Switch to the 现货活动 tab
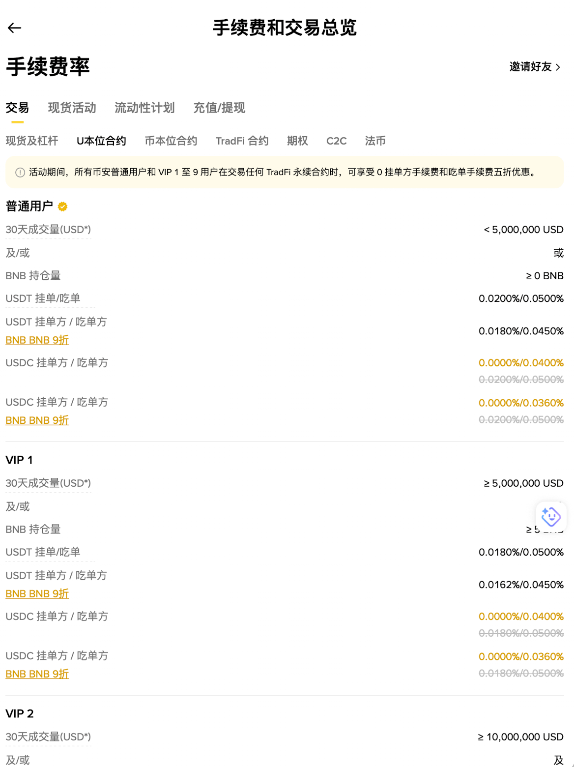574x767 pixels. coord(71,108)
